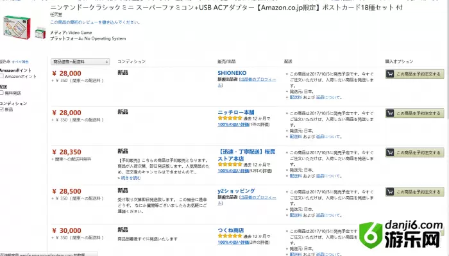The image size is (449, 256).
Task: Open the SHIONEKO seller page
Action: pos(232,73)
